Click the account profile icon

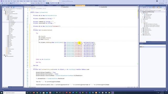point(157,1)
